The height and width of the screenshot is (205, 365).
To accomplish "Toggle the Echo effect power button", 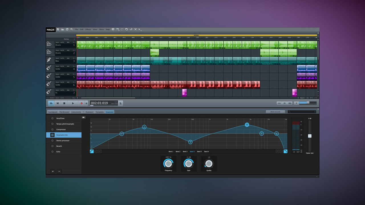I will click(x=52, y=151).
